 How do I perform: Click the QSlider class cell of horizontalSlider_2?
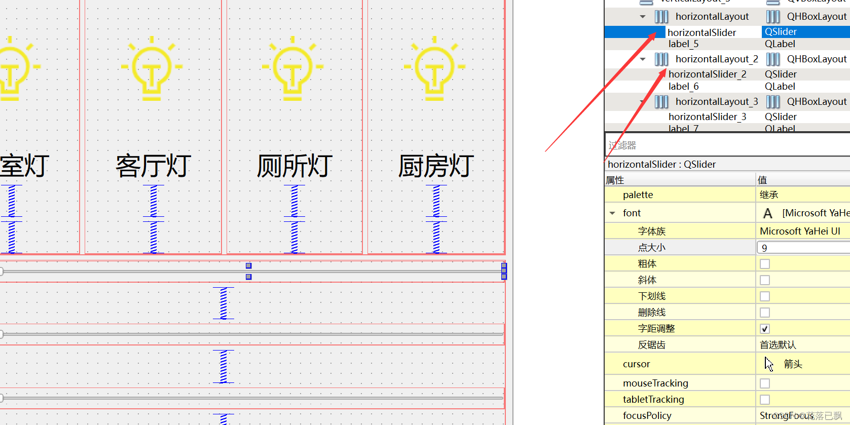781,74
